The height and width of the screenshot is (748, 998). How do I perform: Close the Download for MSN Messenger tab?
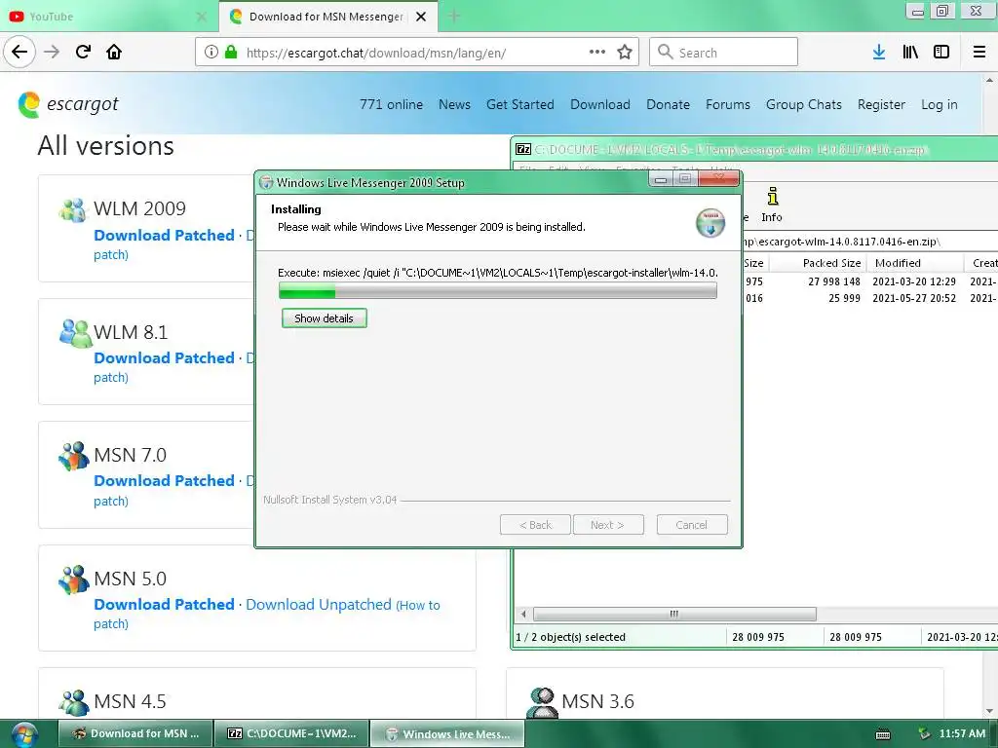tap(421, 17)
